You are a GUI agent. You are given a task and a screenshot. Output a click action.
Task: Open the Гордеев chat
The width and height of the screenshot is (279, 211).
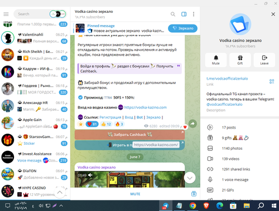pyautogui.click(x=35, y=89)
